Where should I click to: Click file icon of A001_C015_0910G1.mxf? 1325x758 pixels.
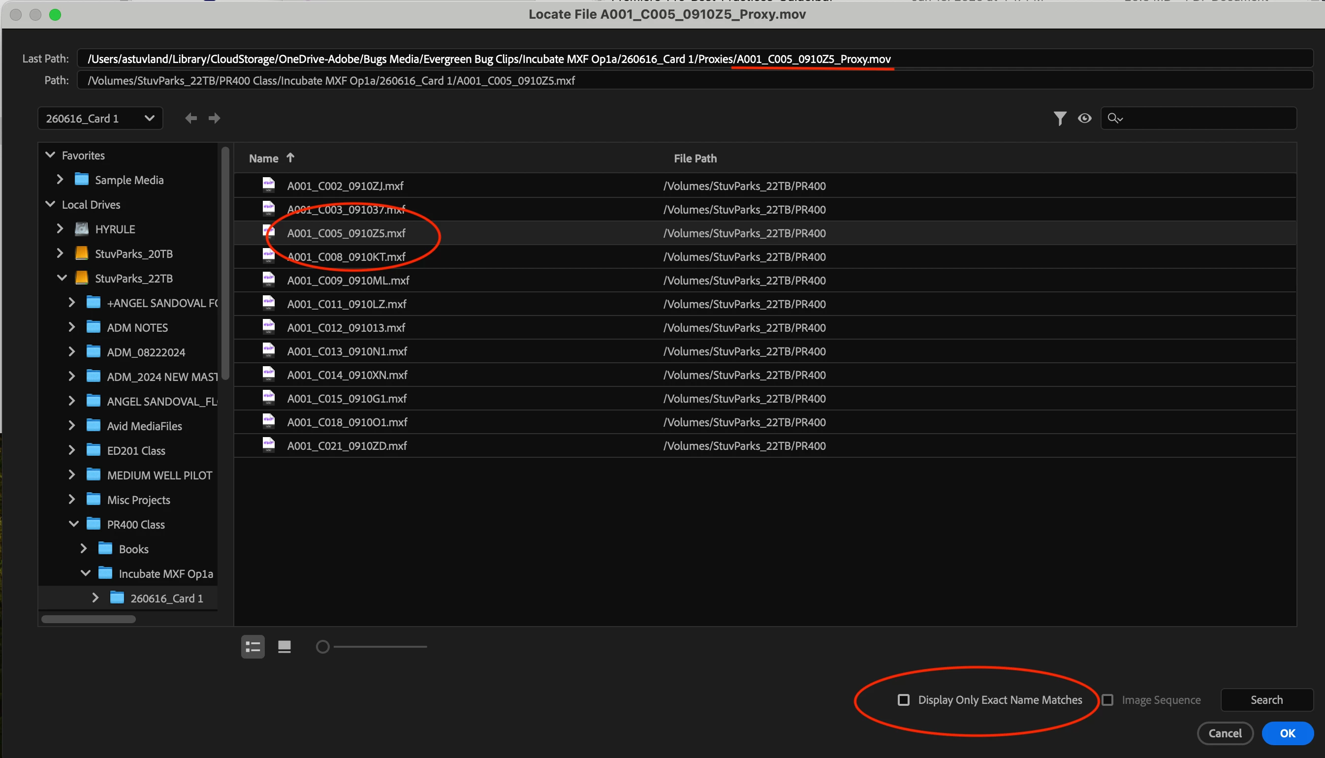[x=269, y=398]
